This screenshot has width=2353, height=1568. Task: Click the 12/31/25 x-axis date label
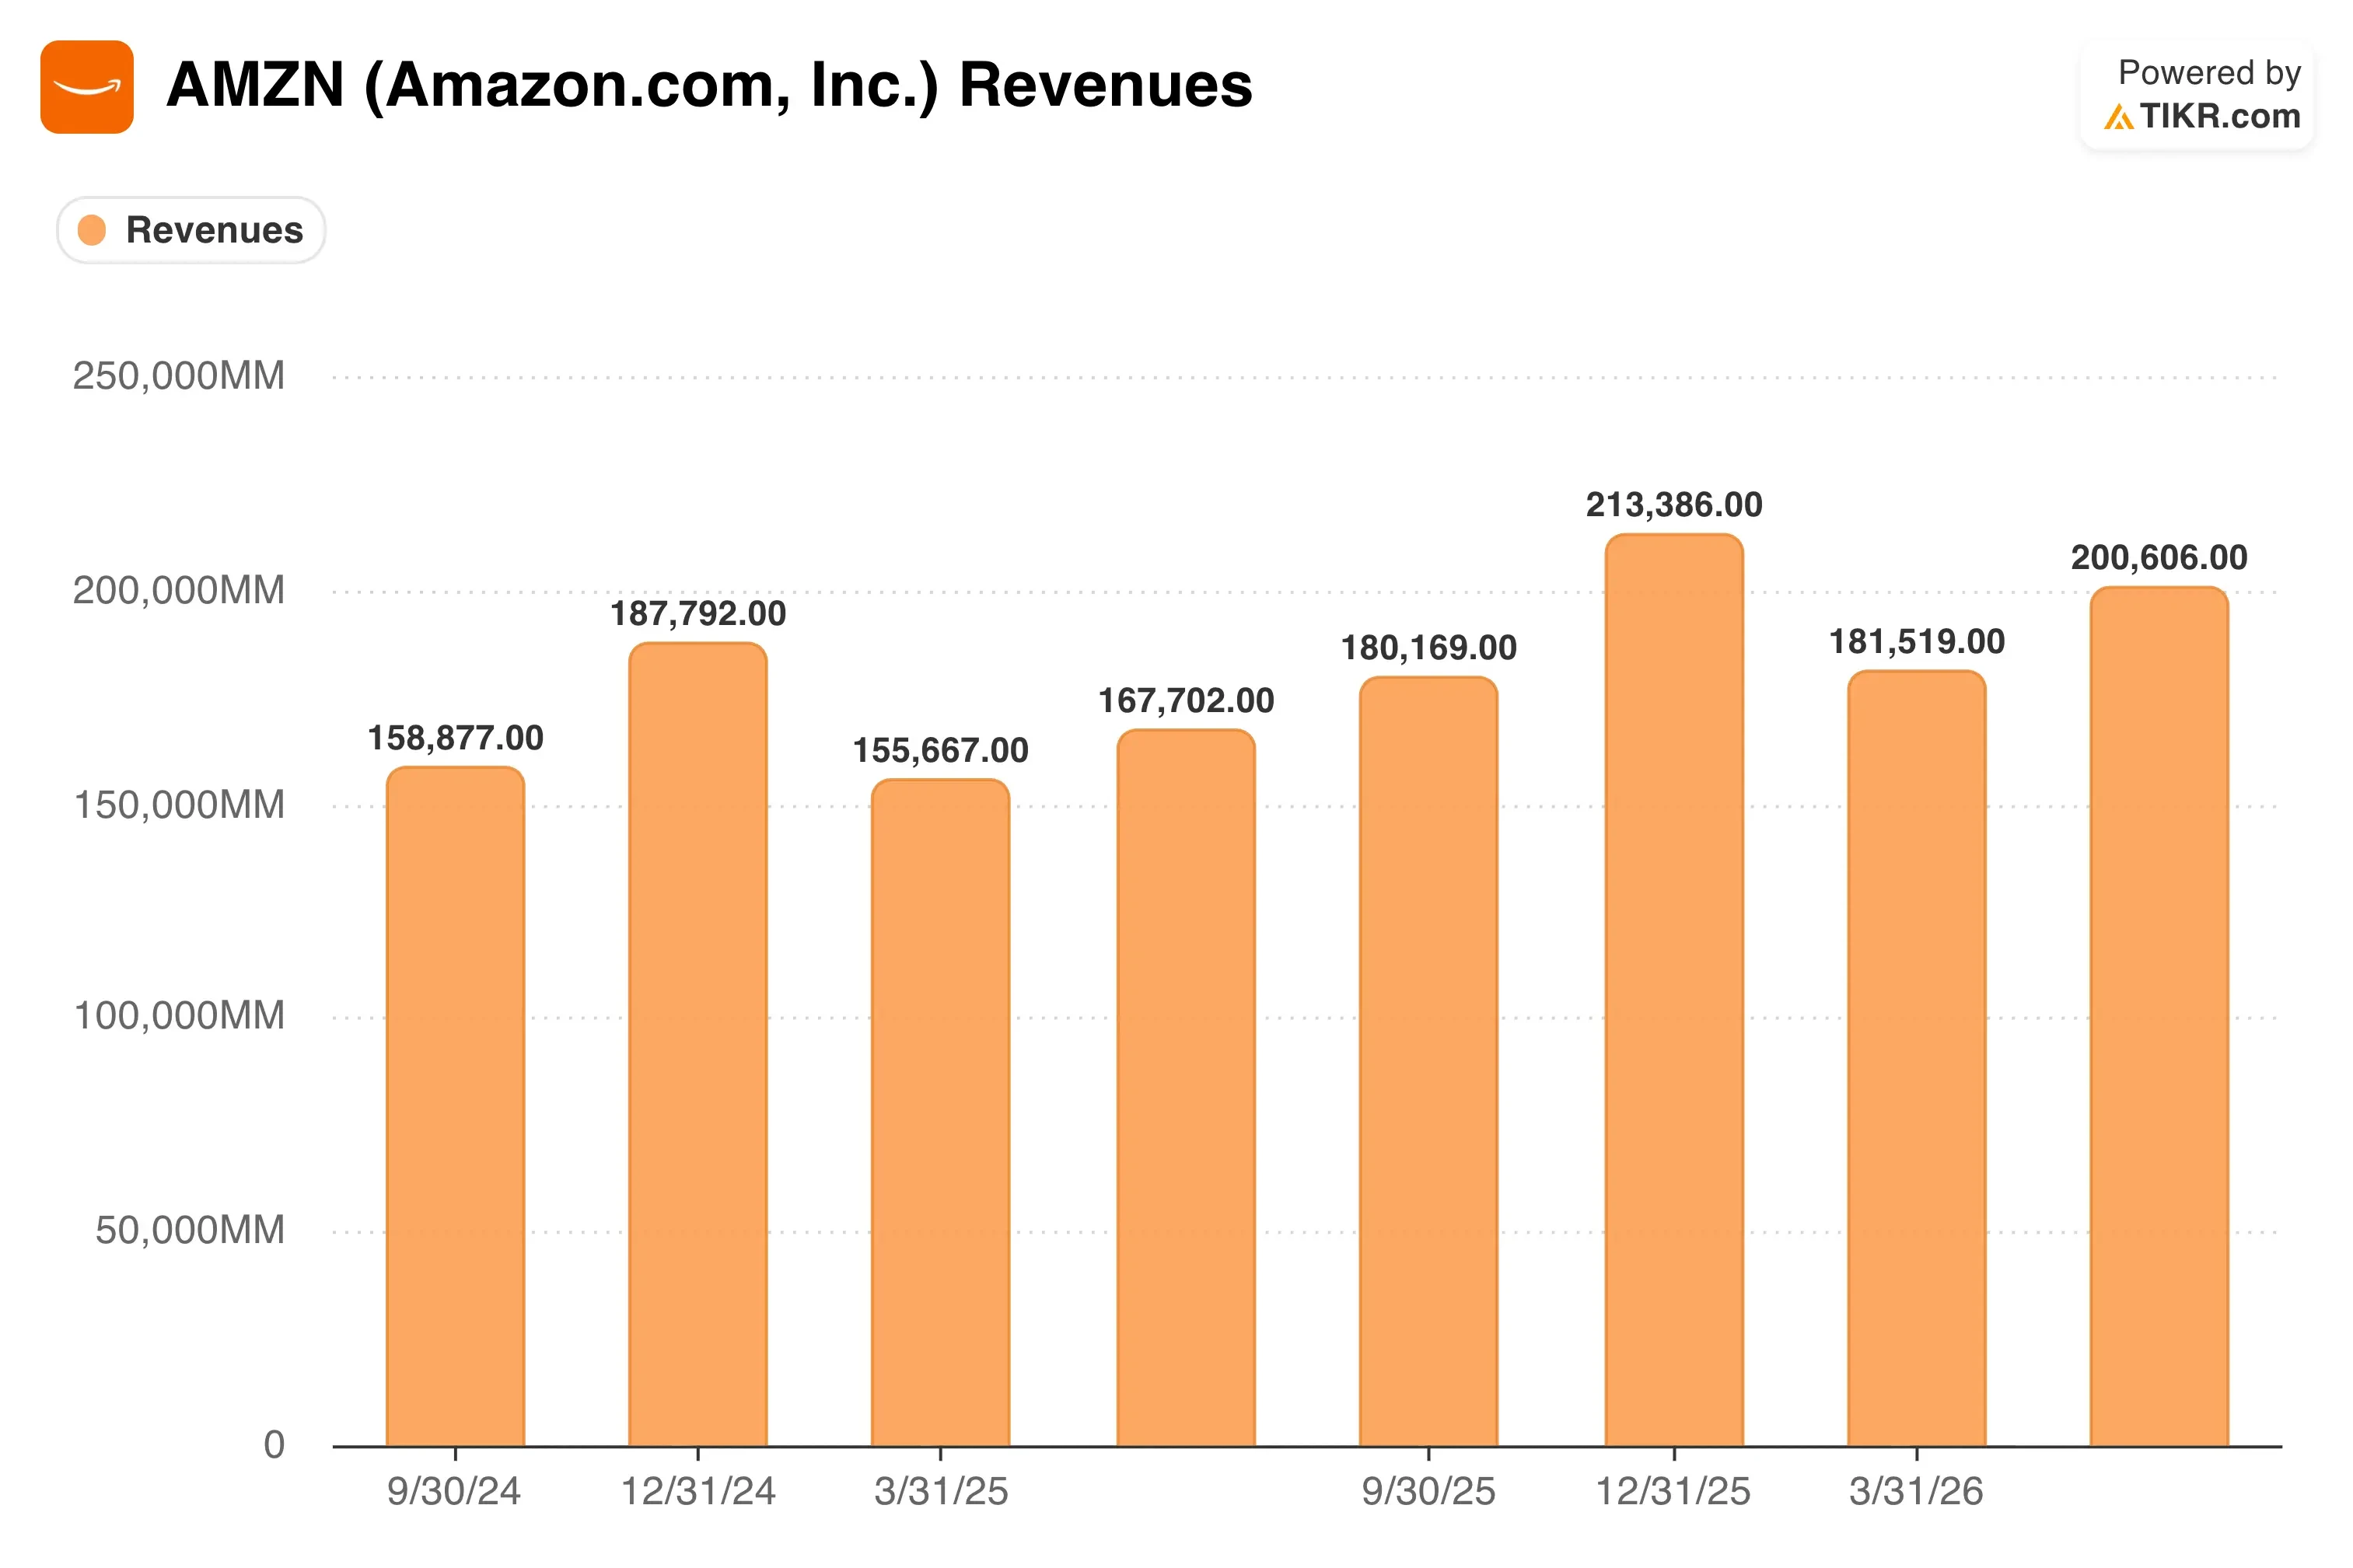(1673, 1491)
